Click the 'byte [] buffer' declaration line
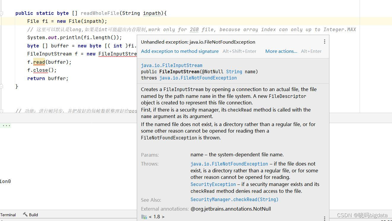 [82, 46]
